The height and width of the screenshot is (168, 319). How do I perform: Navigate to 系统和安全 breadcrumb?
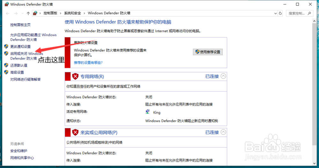[72, 13]
